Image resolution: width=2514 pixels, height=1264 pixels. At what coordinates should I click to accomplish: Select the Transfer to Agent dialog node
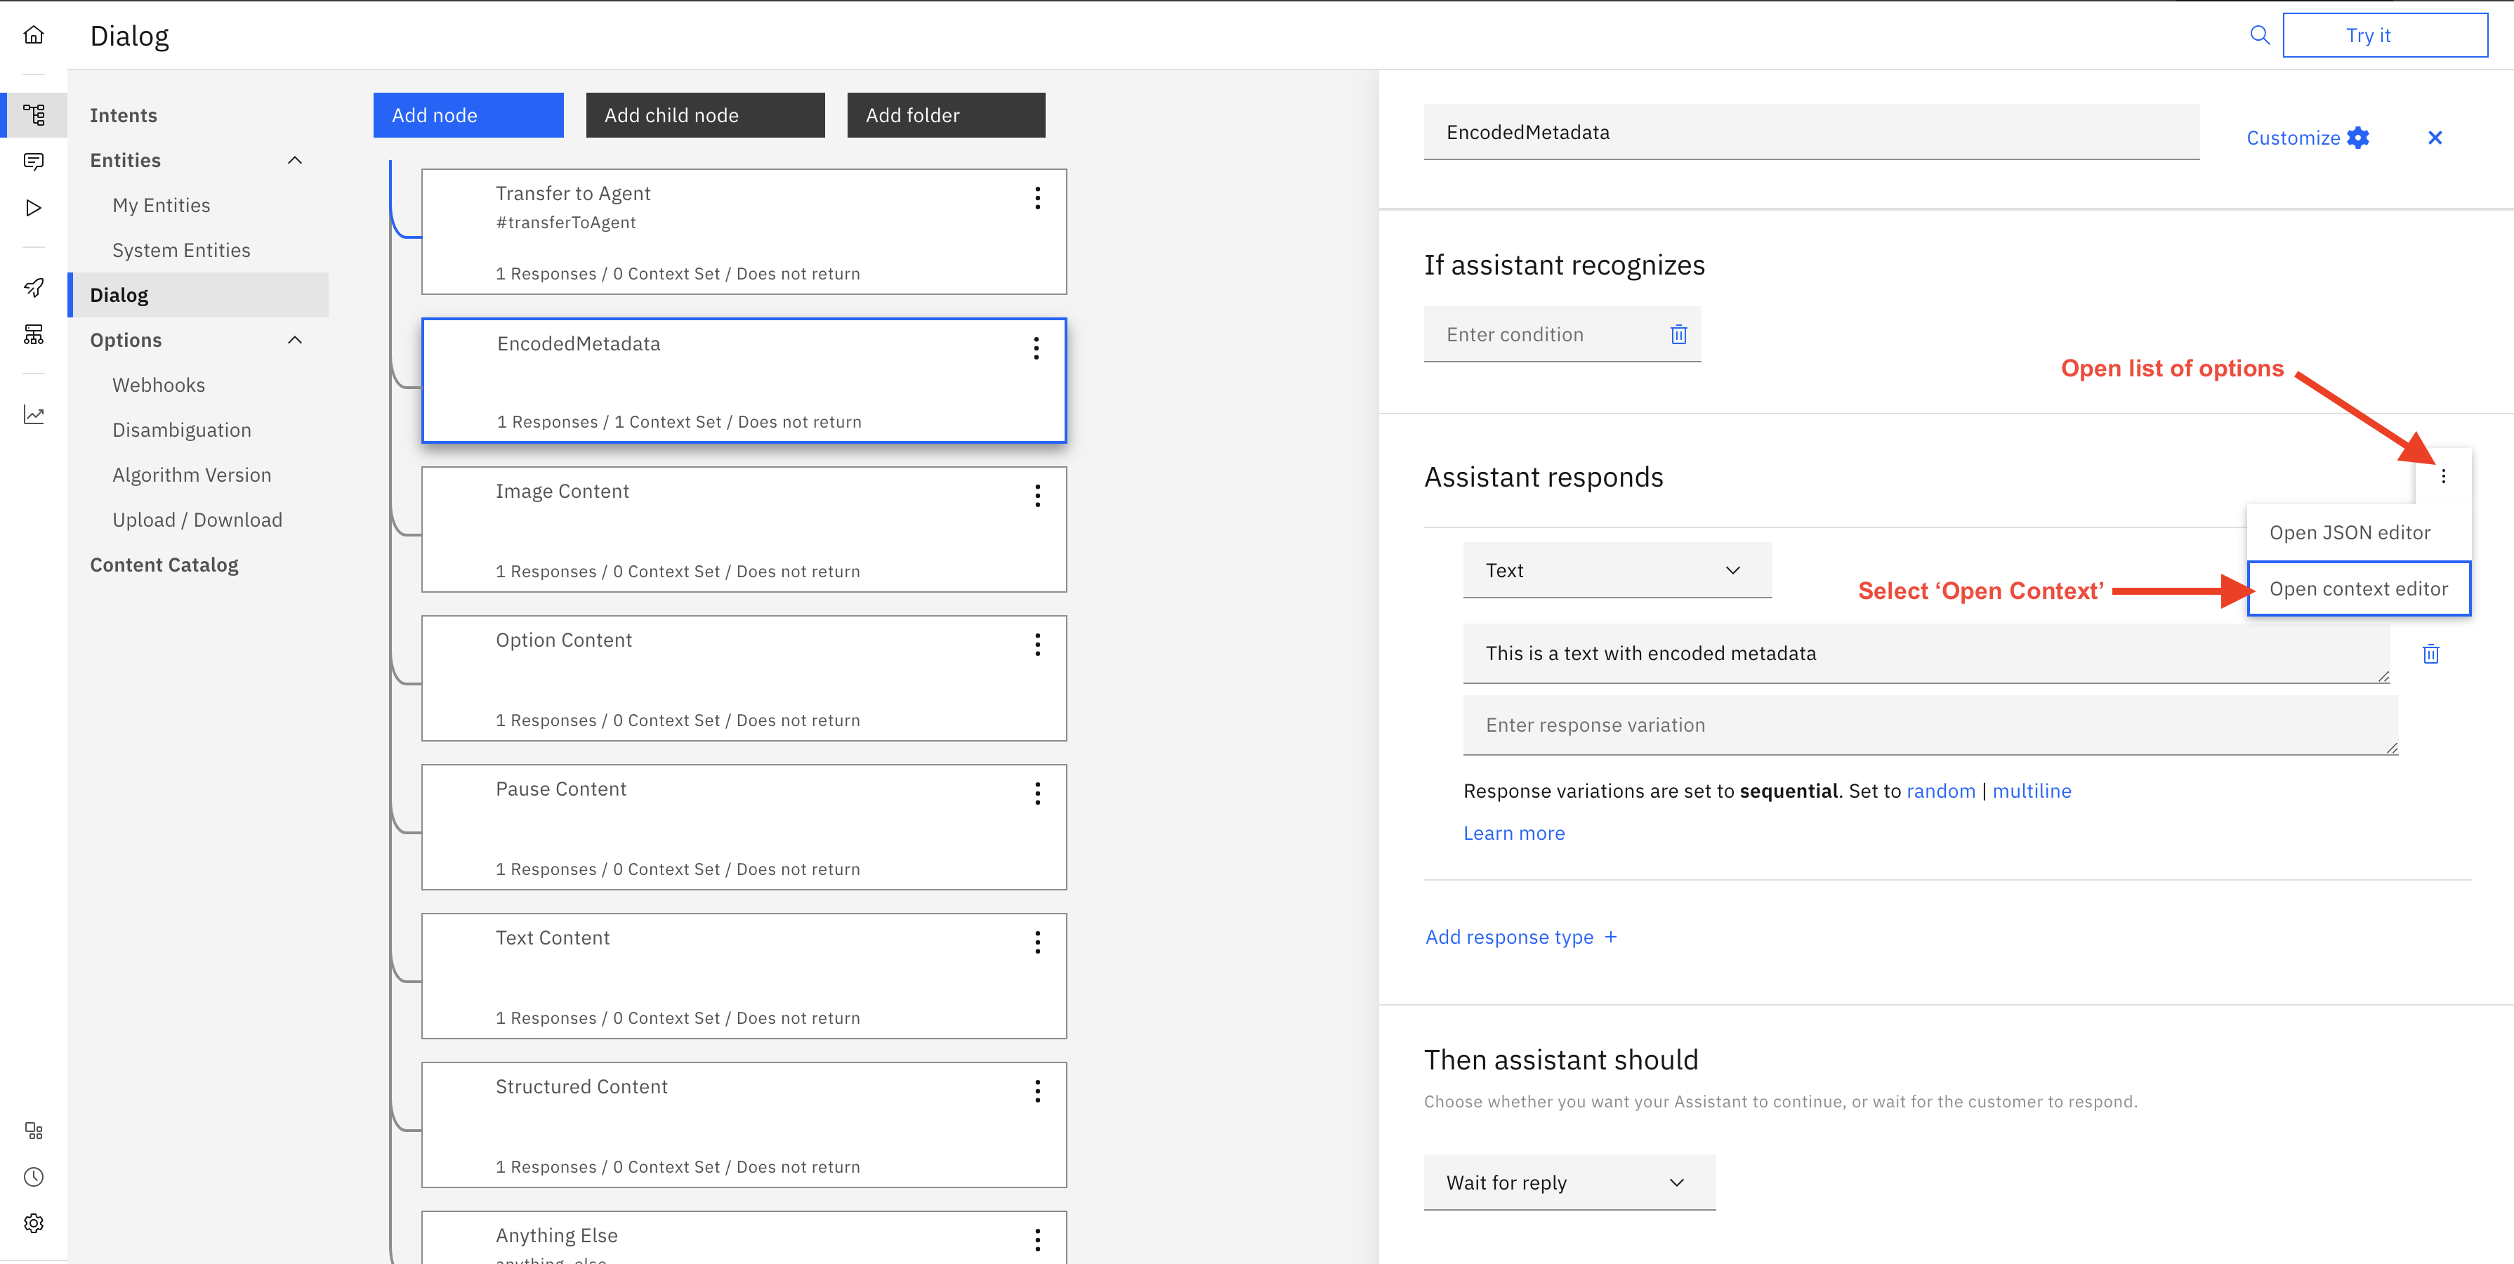pos(744,231)
